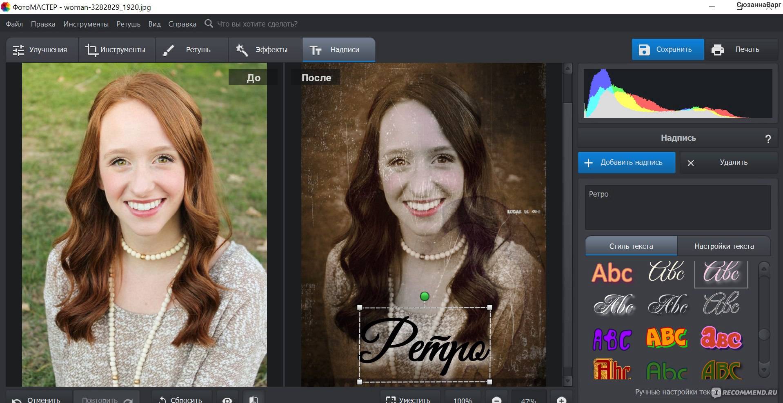The image size is (783, 403).
Task: Click the canvas scrollbar up arrow
Action: click(567, 69)
